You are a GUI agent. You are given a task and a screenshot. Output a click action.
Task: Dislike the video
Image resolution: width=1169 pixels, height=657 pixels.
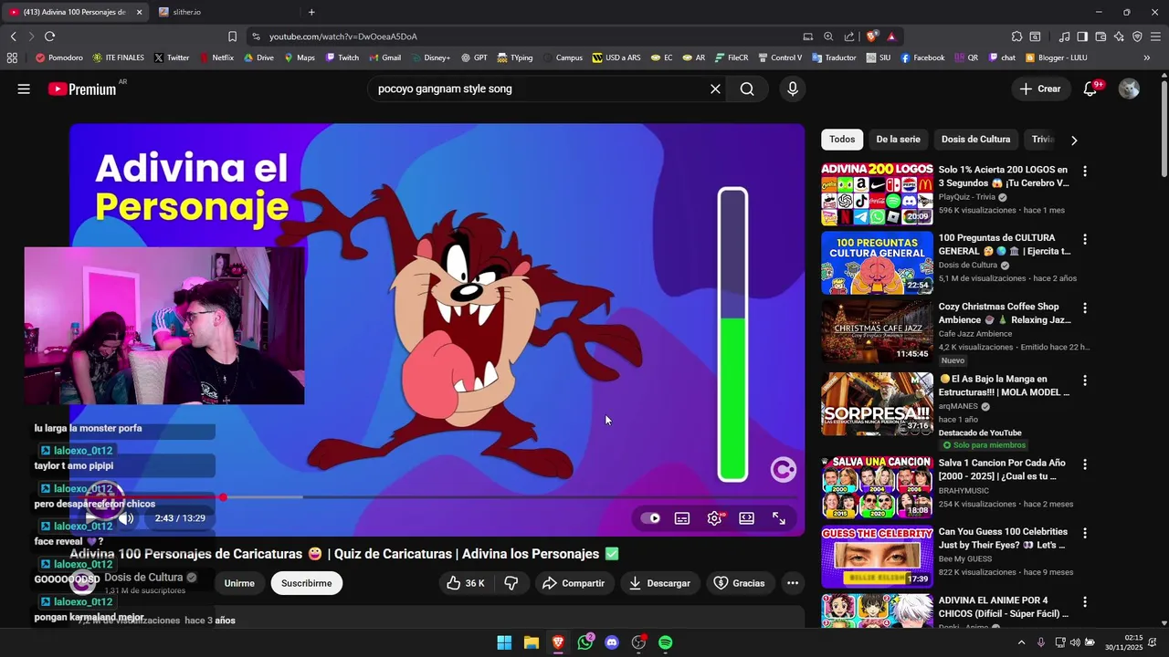(x=511, y=583)
